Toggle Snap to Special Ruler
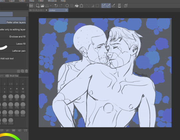The height and width of the screenshot is (140, 180). [x=108, y=6]
